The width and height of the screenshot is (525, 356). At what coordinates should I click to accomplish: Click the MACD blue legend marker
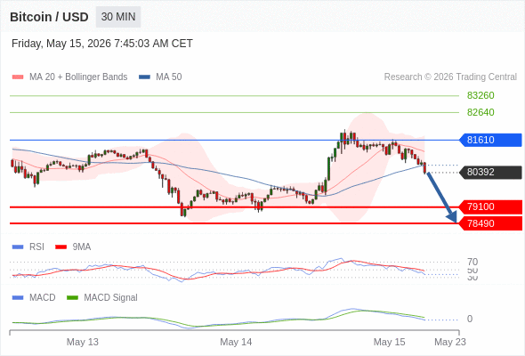18,298
